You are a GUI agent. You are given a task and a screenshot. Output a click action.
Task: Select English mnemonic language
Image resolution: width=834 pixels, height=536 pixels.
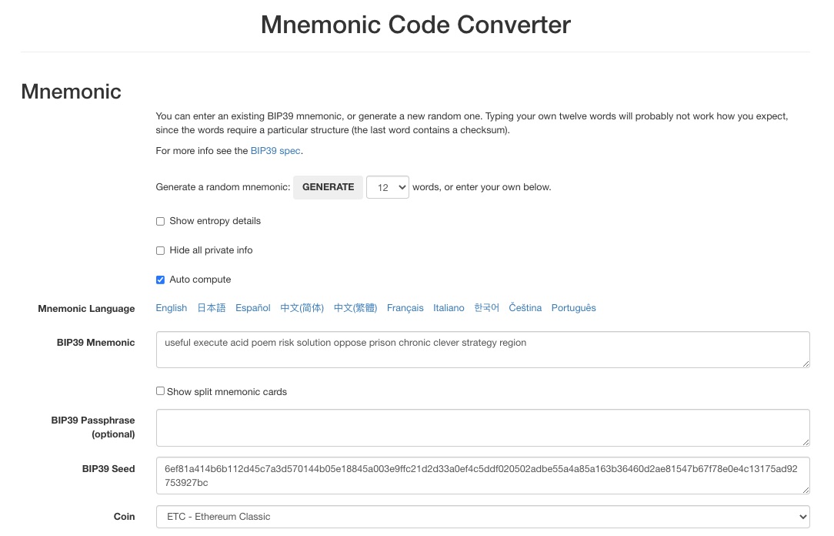coord(172,308)
